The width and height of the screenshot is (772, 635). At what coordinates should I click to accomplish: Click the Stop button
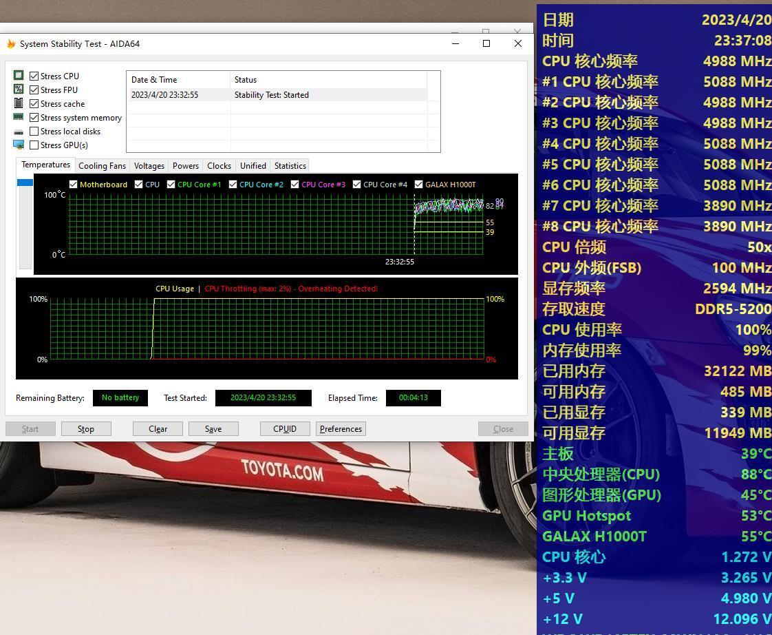click(x=86, y=429)
